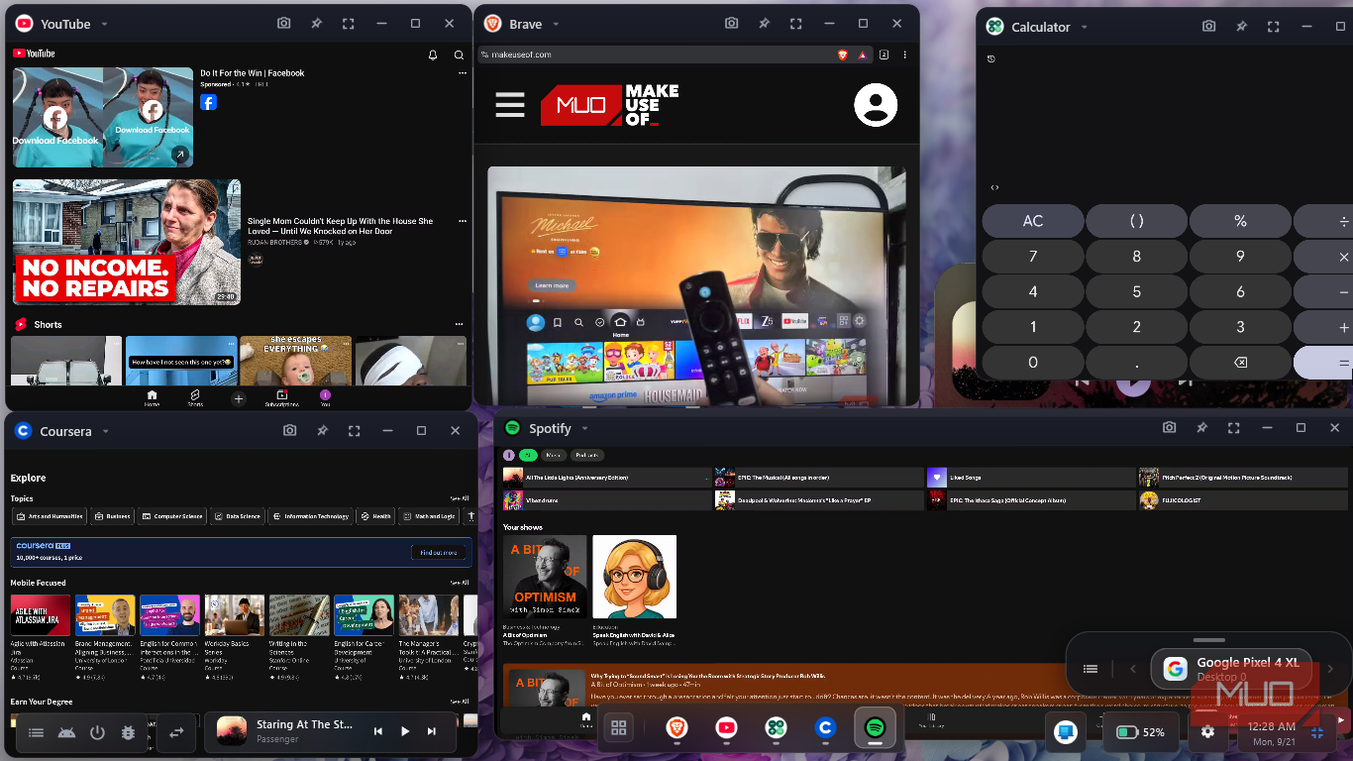Viewport: 1353px width, 761px height.
Task: Go to previous track in media widget
Action: click(x=377, y=731)
